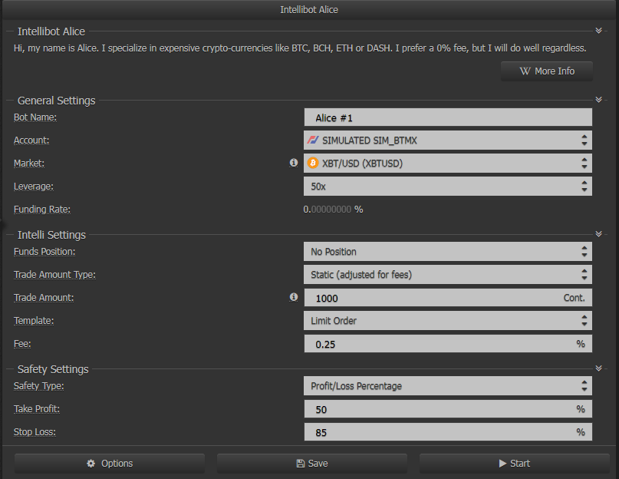
Task: Open the Funds Position dropdown
Action: 448,252
